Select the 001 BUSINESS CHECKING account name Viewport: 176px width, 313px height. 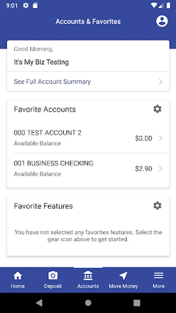(x=54, y=163)
